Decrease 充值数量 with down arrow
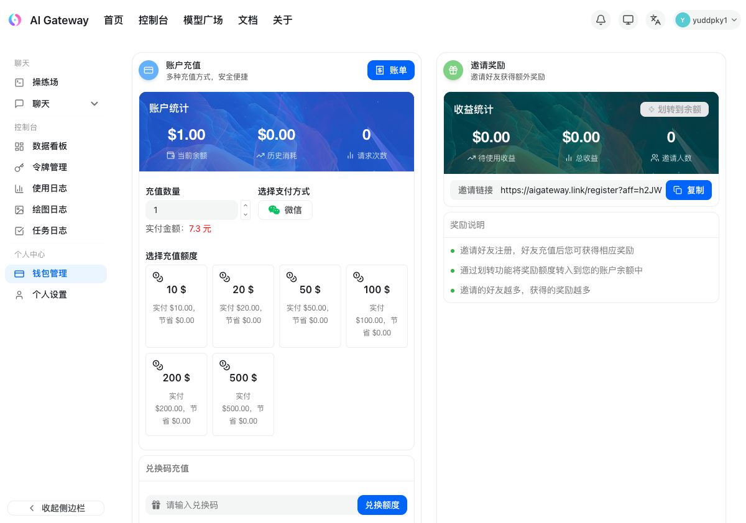This screenshot has width=746, height=523. coord(246,215)
